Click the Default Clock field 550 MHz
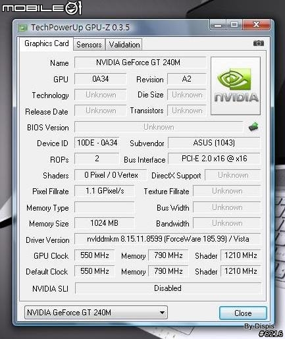 95,271
